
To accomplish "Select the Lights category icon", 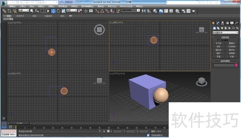I will [222, 28].
